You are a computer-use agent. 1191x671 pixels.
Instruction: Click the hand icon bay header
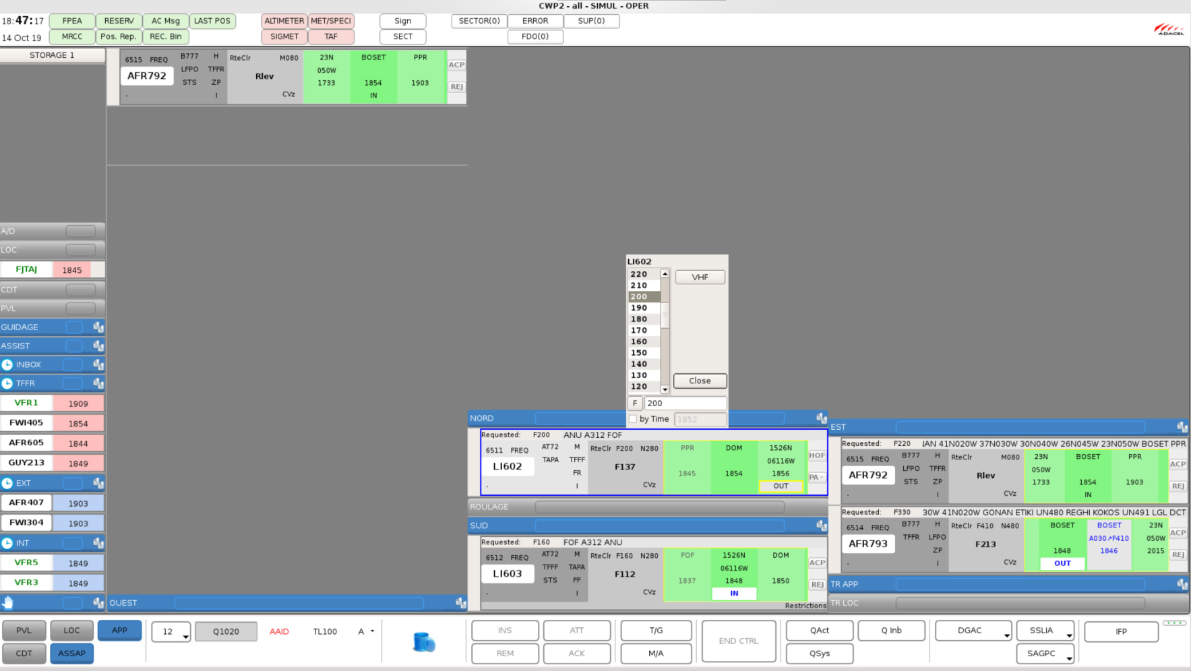click(x=8, y=602)
